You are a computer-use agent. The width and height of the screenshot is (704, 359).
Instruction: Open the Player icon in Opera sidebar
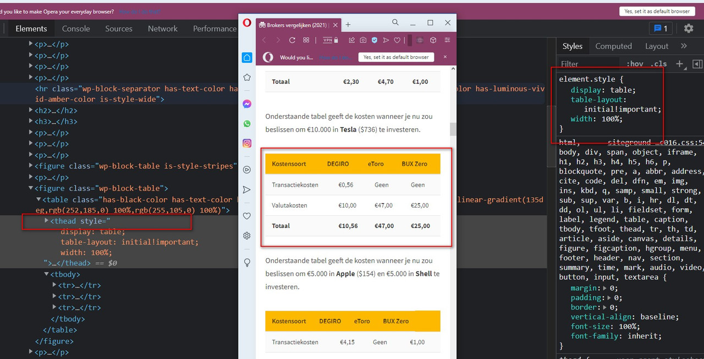tap(247, 170)
